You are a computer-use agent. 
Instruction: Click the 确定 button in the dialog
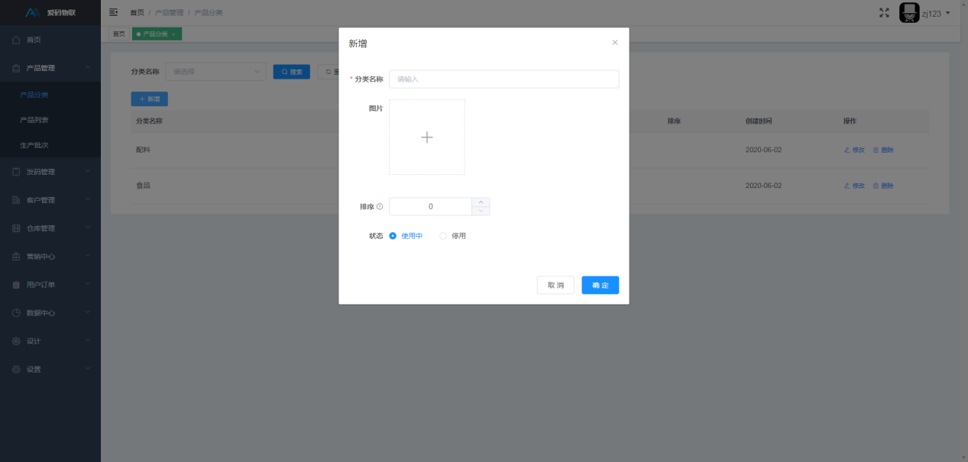[x=600, y=285]
